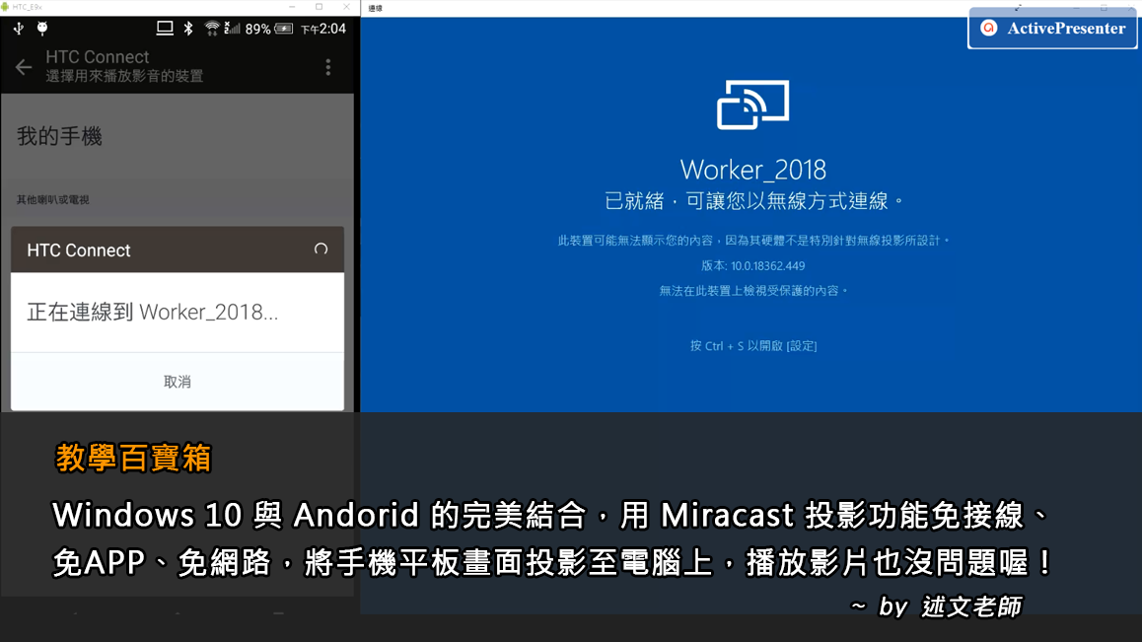Click the 無法在此裝置上檢視受保護的內容 notice

753,291
